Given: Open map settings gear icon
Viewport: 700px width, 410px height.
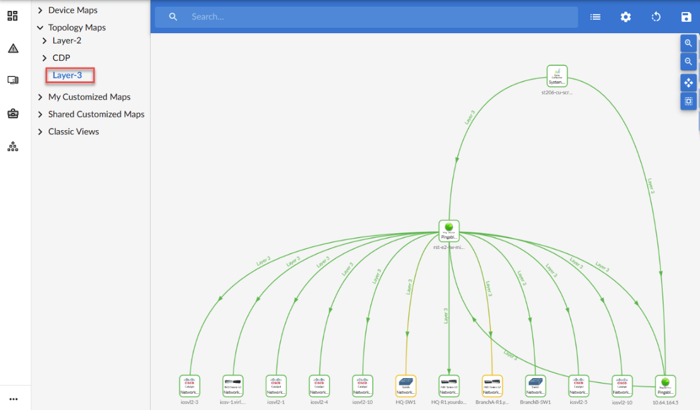Looking at the screenshot, I should (626, 17).
